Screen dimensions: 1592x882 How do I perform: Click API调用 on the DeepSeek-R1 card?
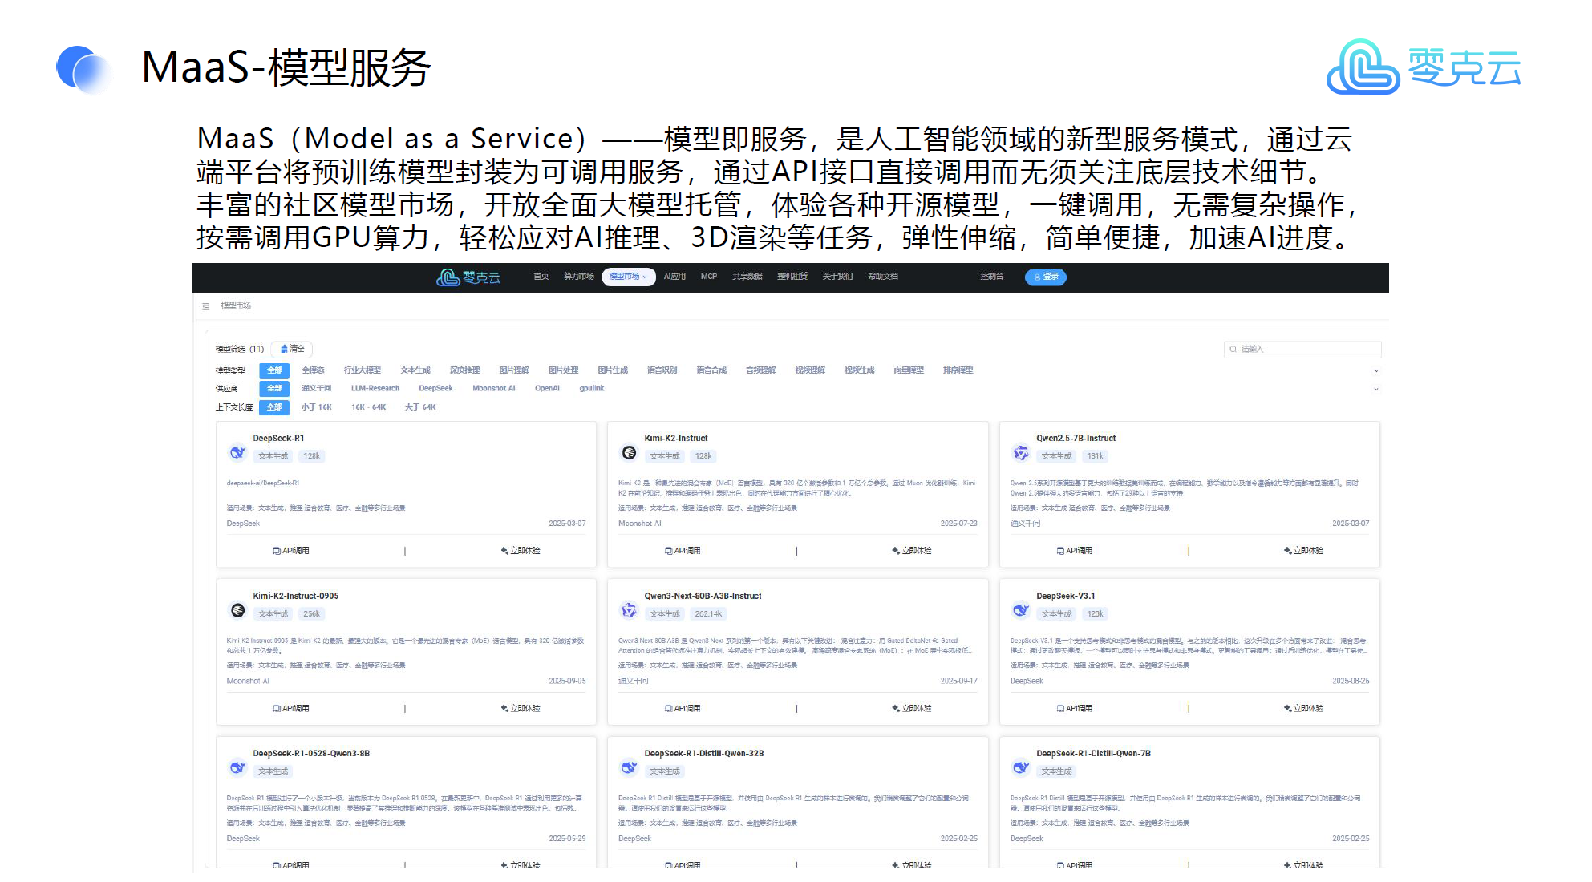[x=291, y=551]
